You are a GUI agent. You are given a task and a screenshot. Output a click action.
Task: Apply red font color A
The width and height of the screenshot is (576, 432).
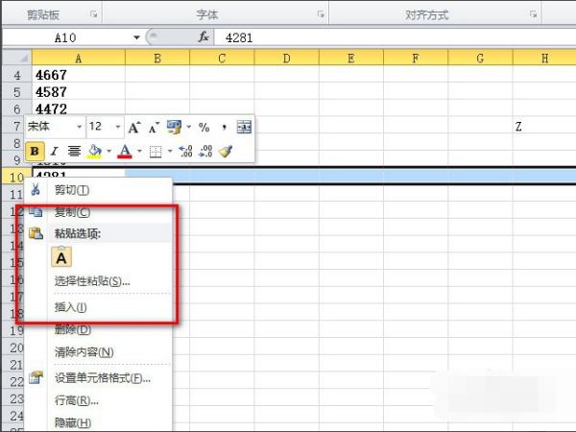tap(125, 151)
